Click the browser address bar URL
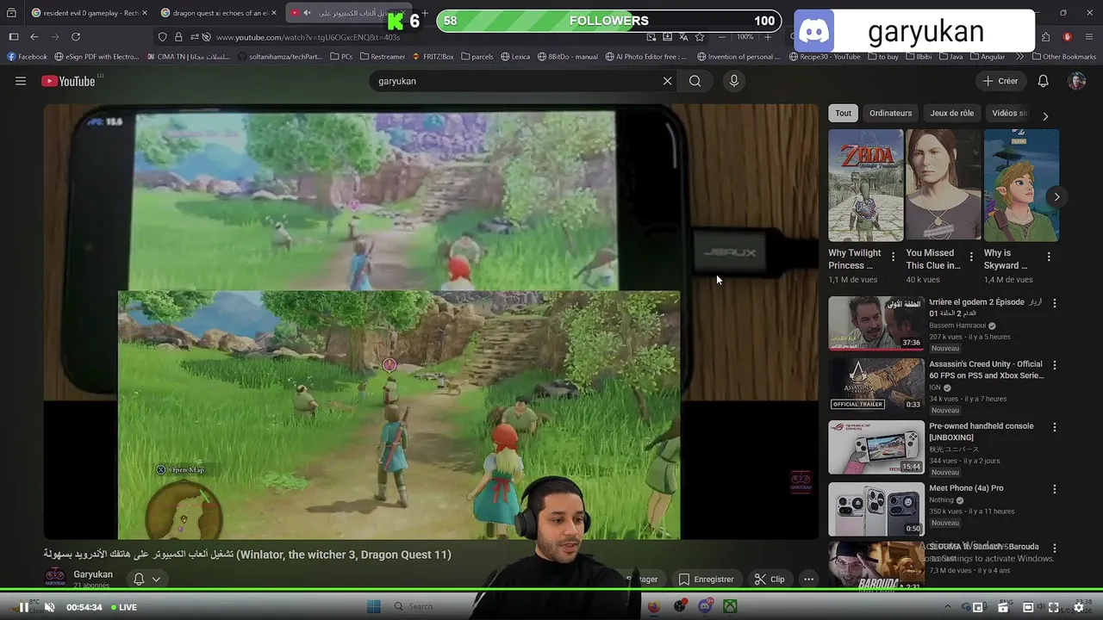 (x=308, y=37)
